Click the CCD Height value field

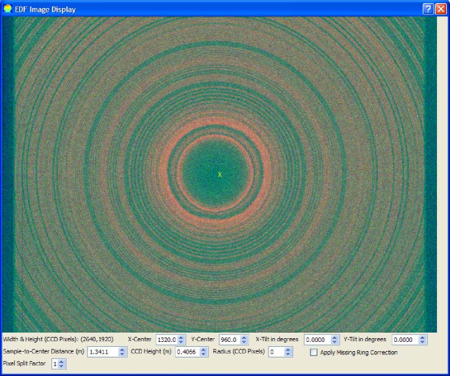pyautogui.click(x=187, y=352)
